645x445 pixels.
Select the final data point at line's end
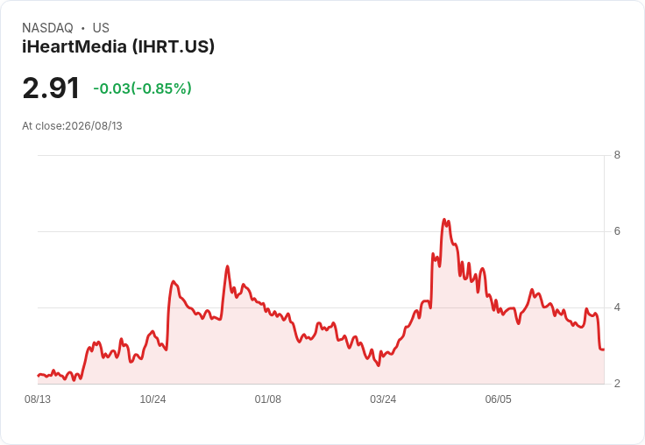[x=603, y=350]
